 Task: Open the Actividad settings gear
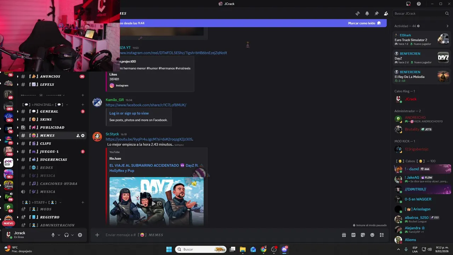tap(418, 26)
